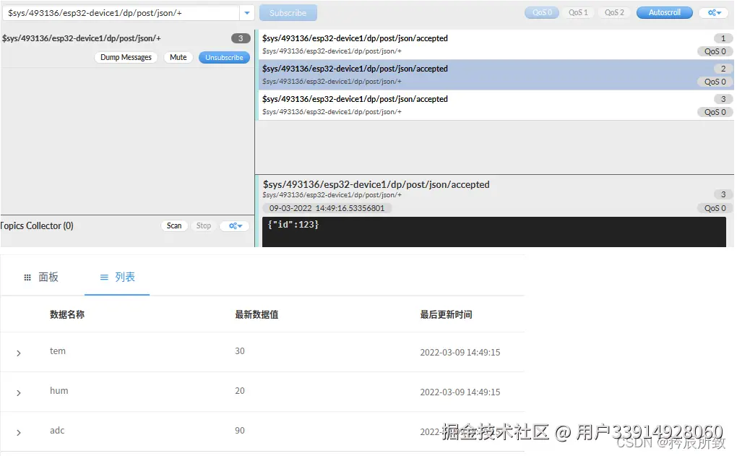Screen dimensions: 737x456
Task: Open the topic combo box dropdown arrow
Action: pos(247,13)
